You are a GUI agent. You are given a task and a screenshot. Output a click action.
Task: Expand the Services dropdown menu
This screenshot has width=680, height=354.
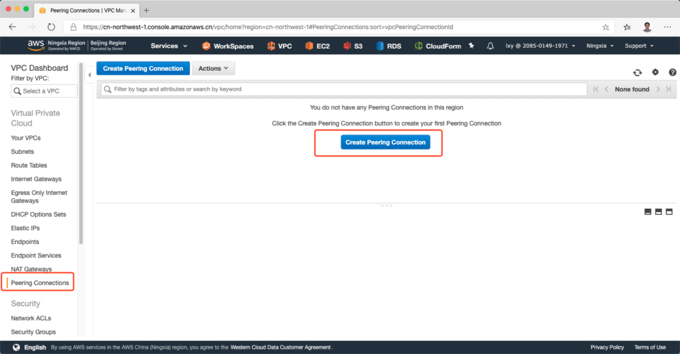(x=169, y=46)
